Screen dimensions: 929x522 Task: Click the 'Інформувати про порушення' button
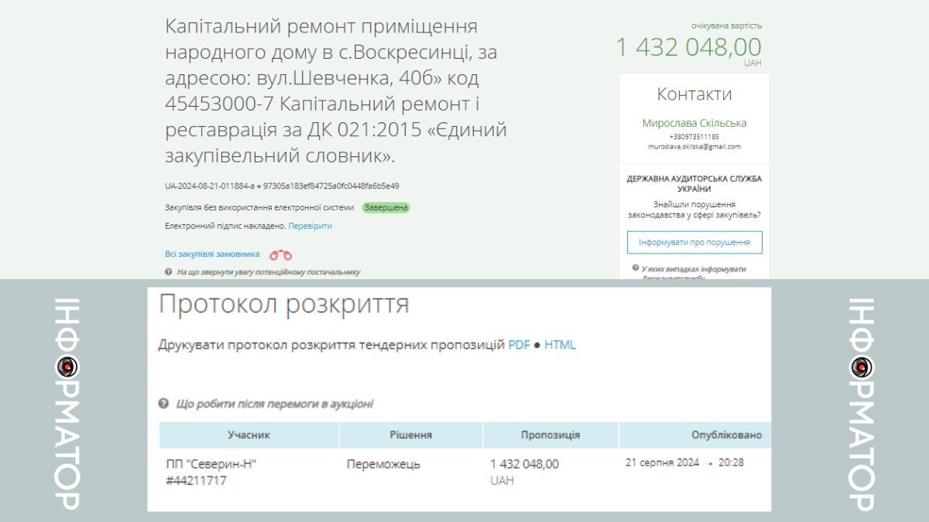pyautogui.click(x=695, y=242)
